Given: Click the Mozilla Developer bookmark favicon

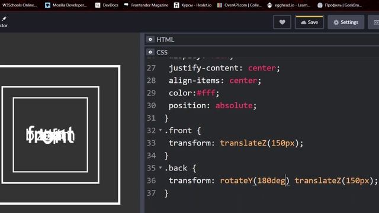Looking at the screenshot, I should point(47,5).
